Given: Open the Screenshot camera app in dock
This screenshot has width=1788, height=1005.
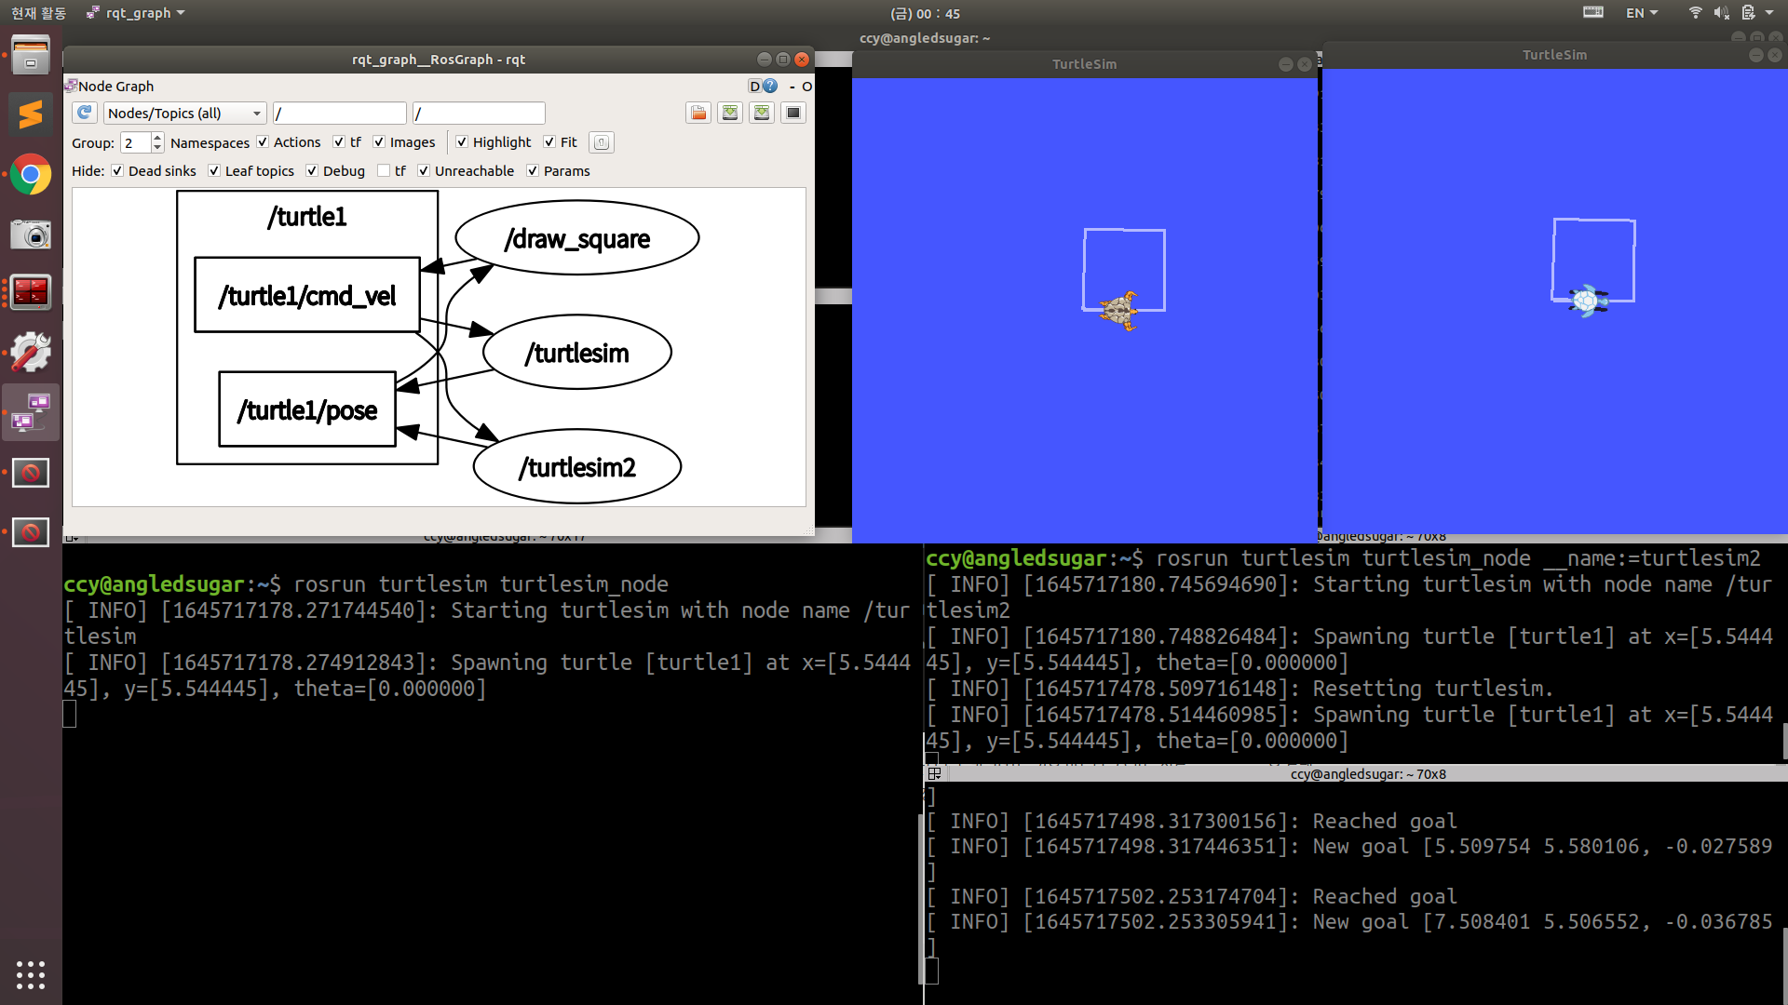Looking at the screenshot, I should pos(31,234).
